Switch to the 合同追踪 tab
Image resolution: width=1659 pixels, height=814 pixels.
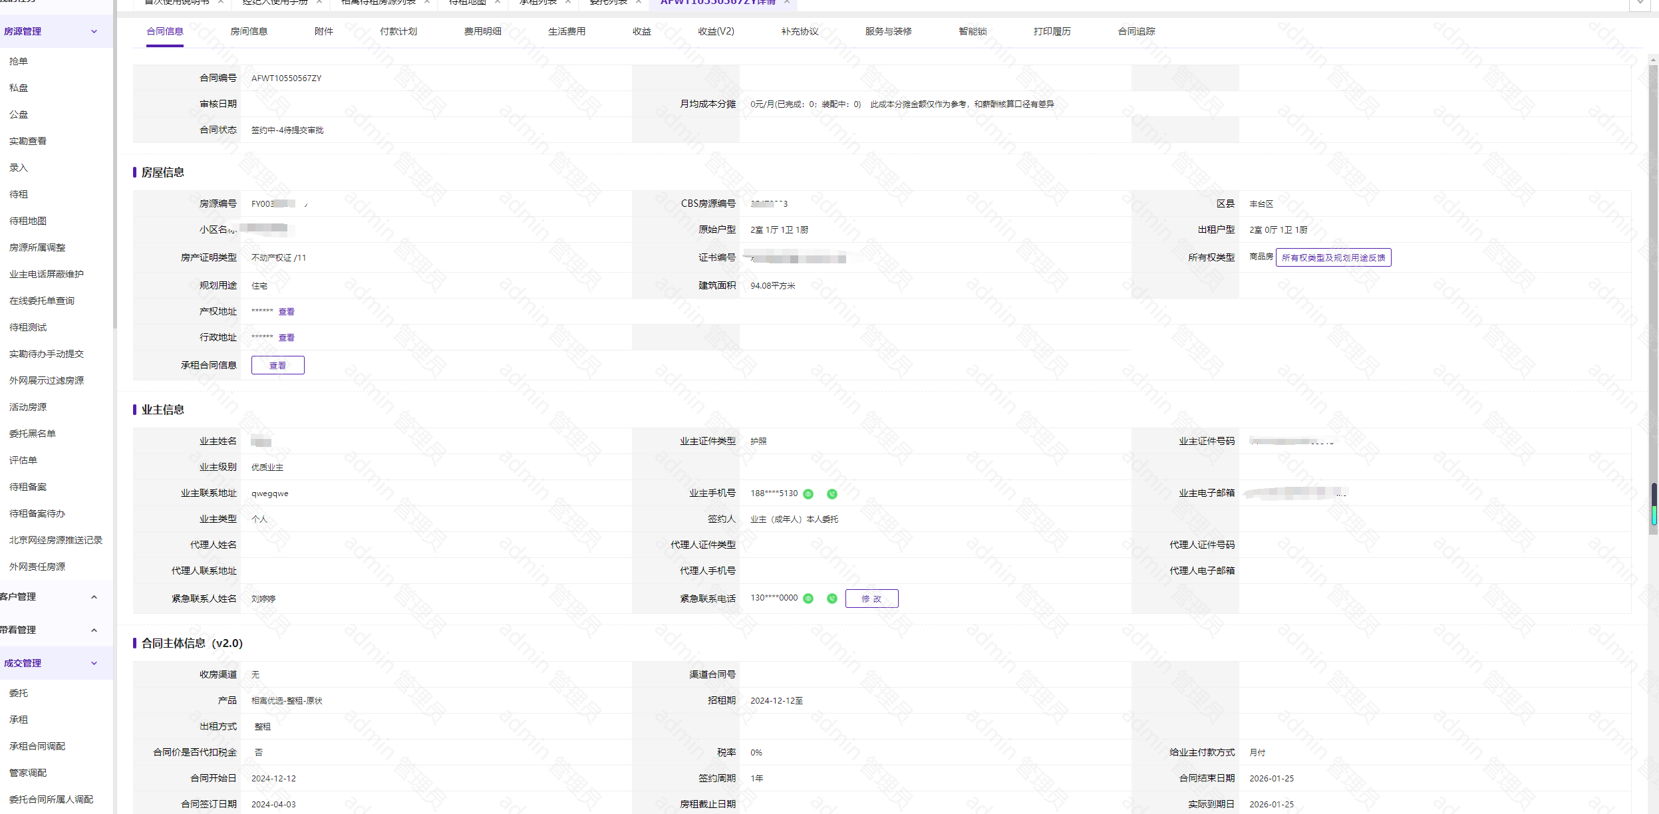point(1137,31)
